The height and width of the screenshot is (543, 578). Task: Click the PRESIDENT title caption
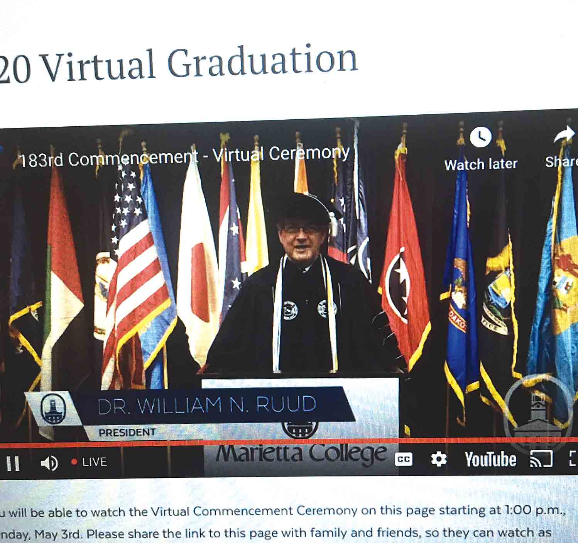click(127, 433)
